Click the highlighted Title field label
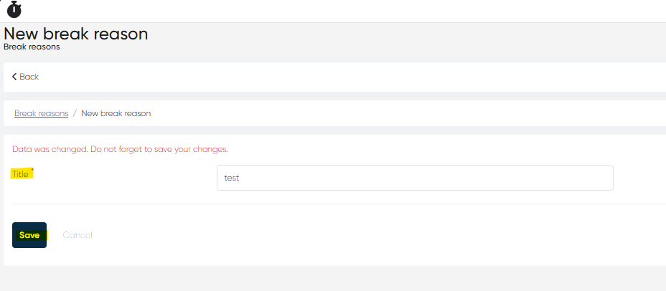Viewport: 666px width, 291px height. [20, 174]
